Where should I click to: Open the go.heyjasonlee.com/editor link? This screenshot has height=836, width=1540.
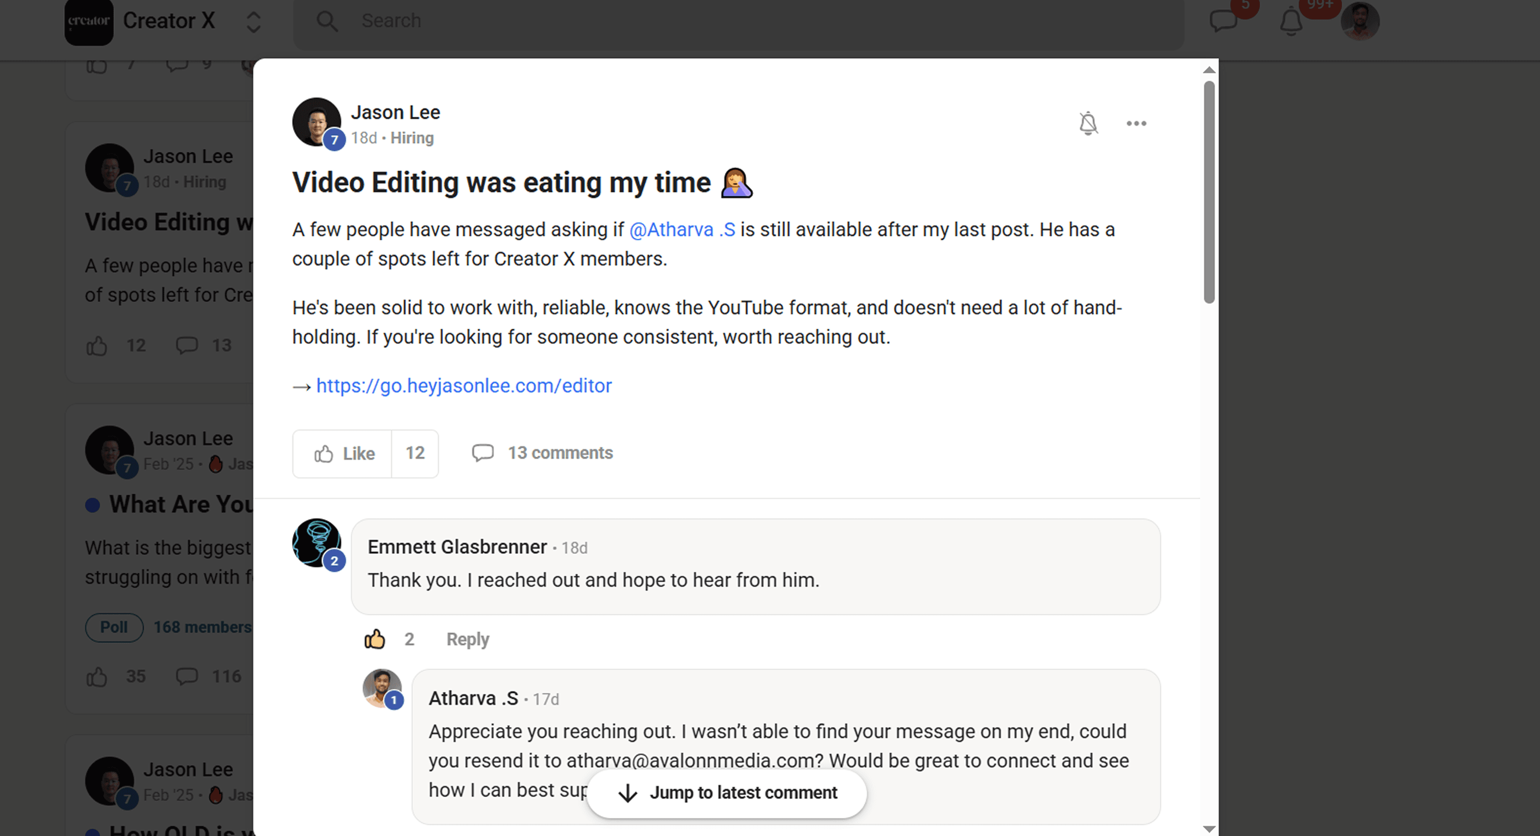463,386
